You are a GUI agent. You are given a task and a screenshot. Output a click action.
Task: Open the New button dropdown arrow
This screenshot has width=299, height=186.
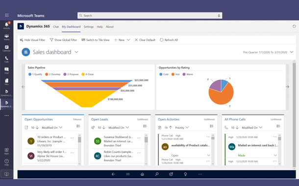(x=128, y=40)
